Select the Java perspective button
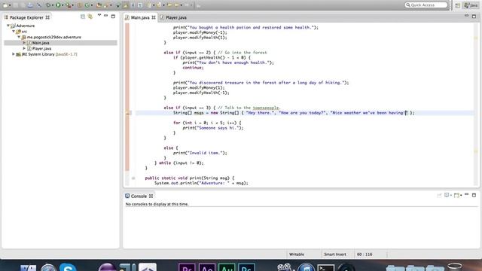 [x=471, y=5]
